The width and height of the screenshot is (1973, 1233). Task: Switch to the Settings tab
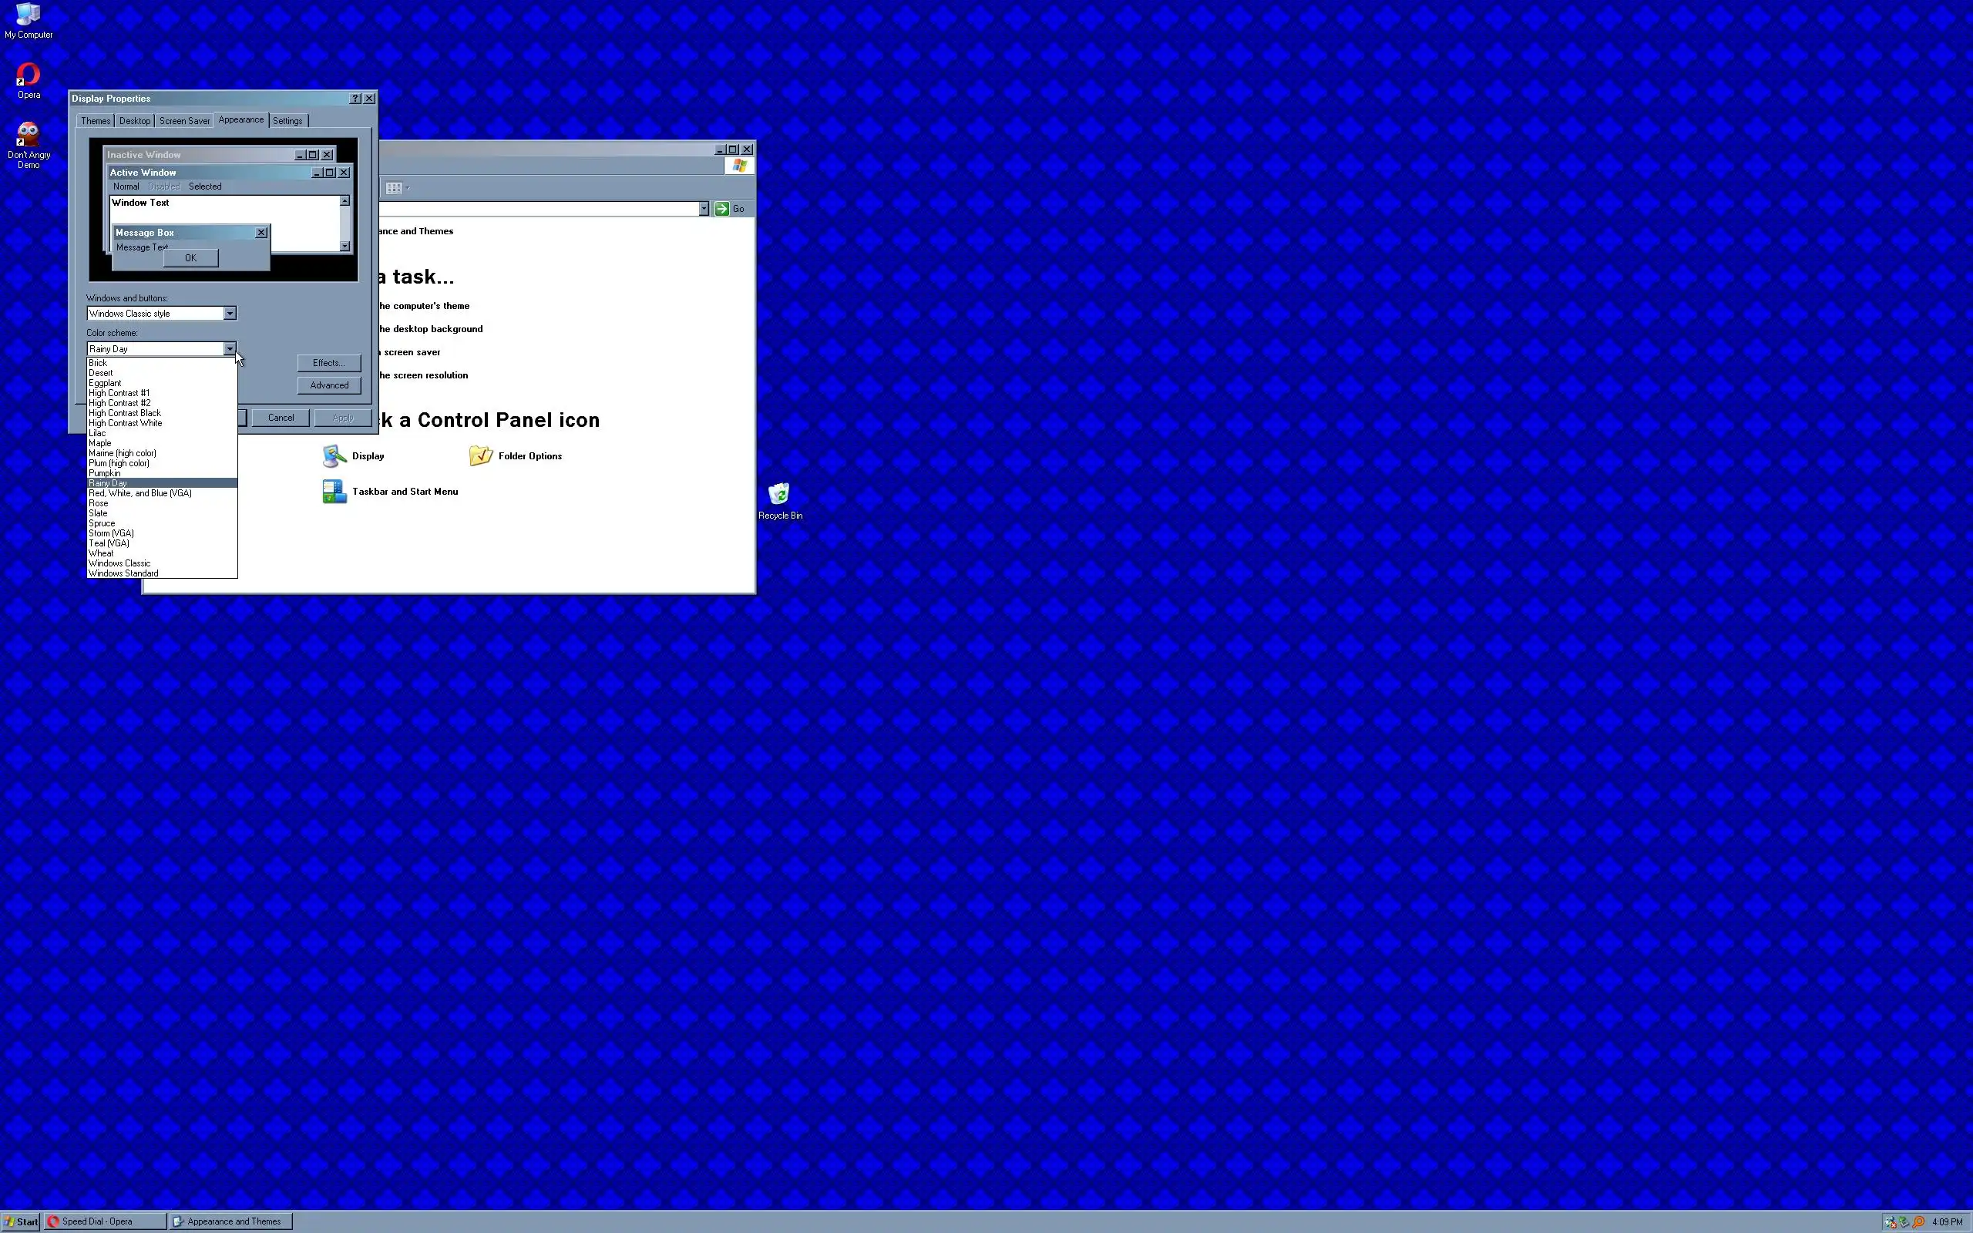[x=287, y=121]
